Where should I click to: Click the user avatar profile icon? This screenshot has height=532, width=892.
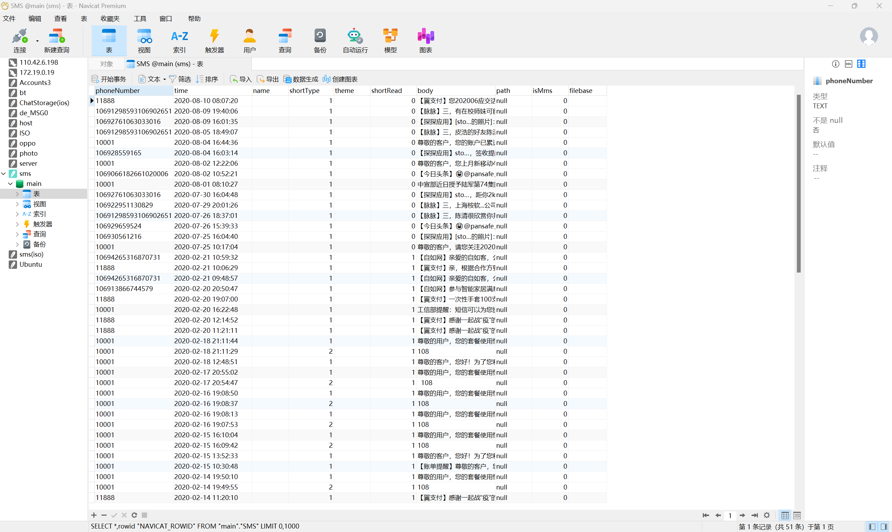869,36
